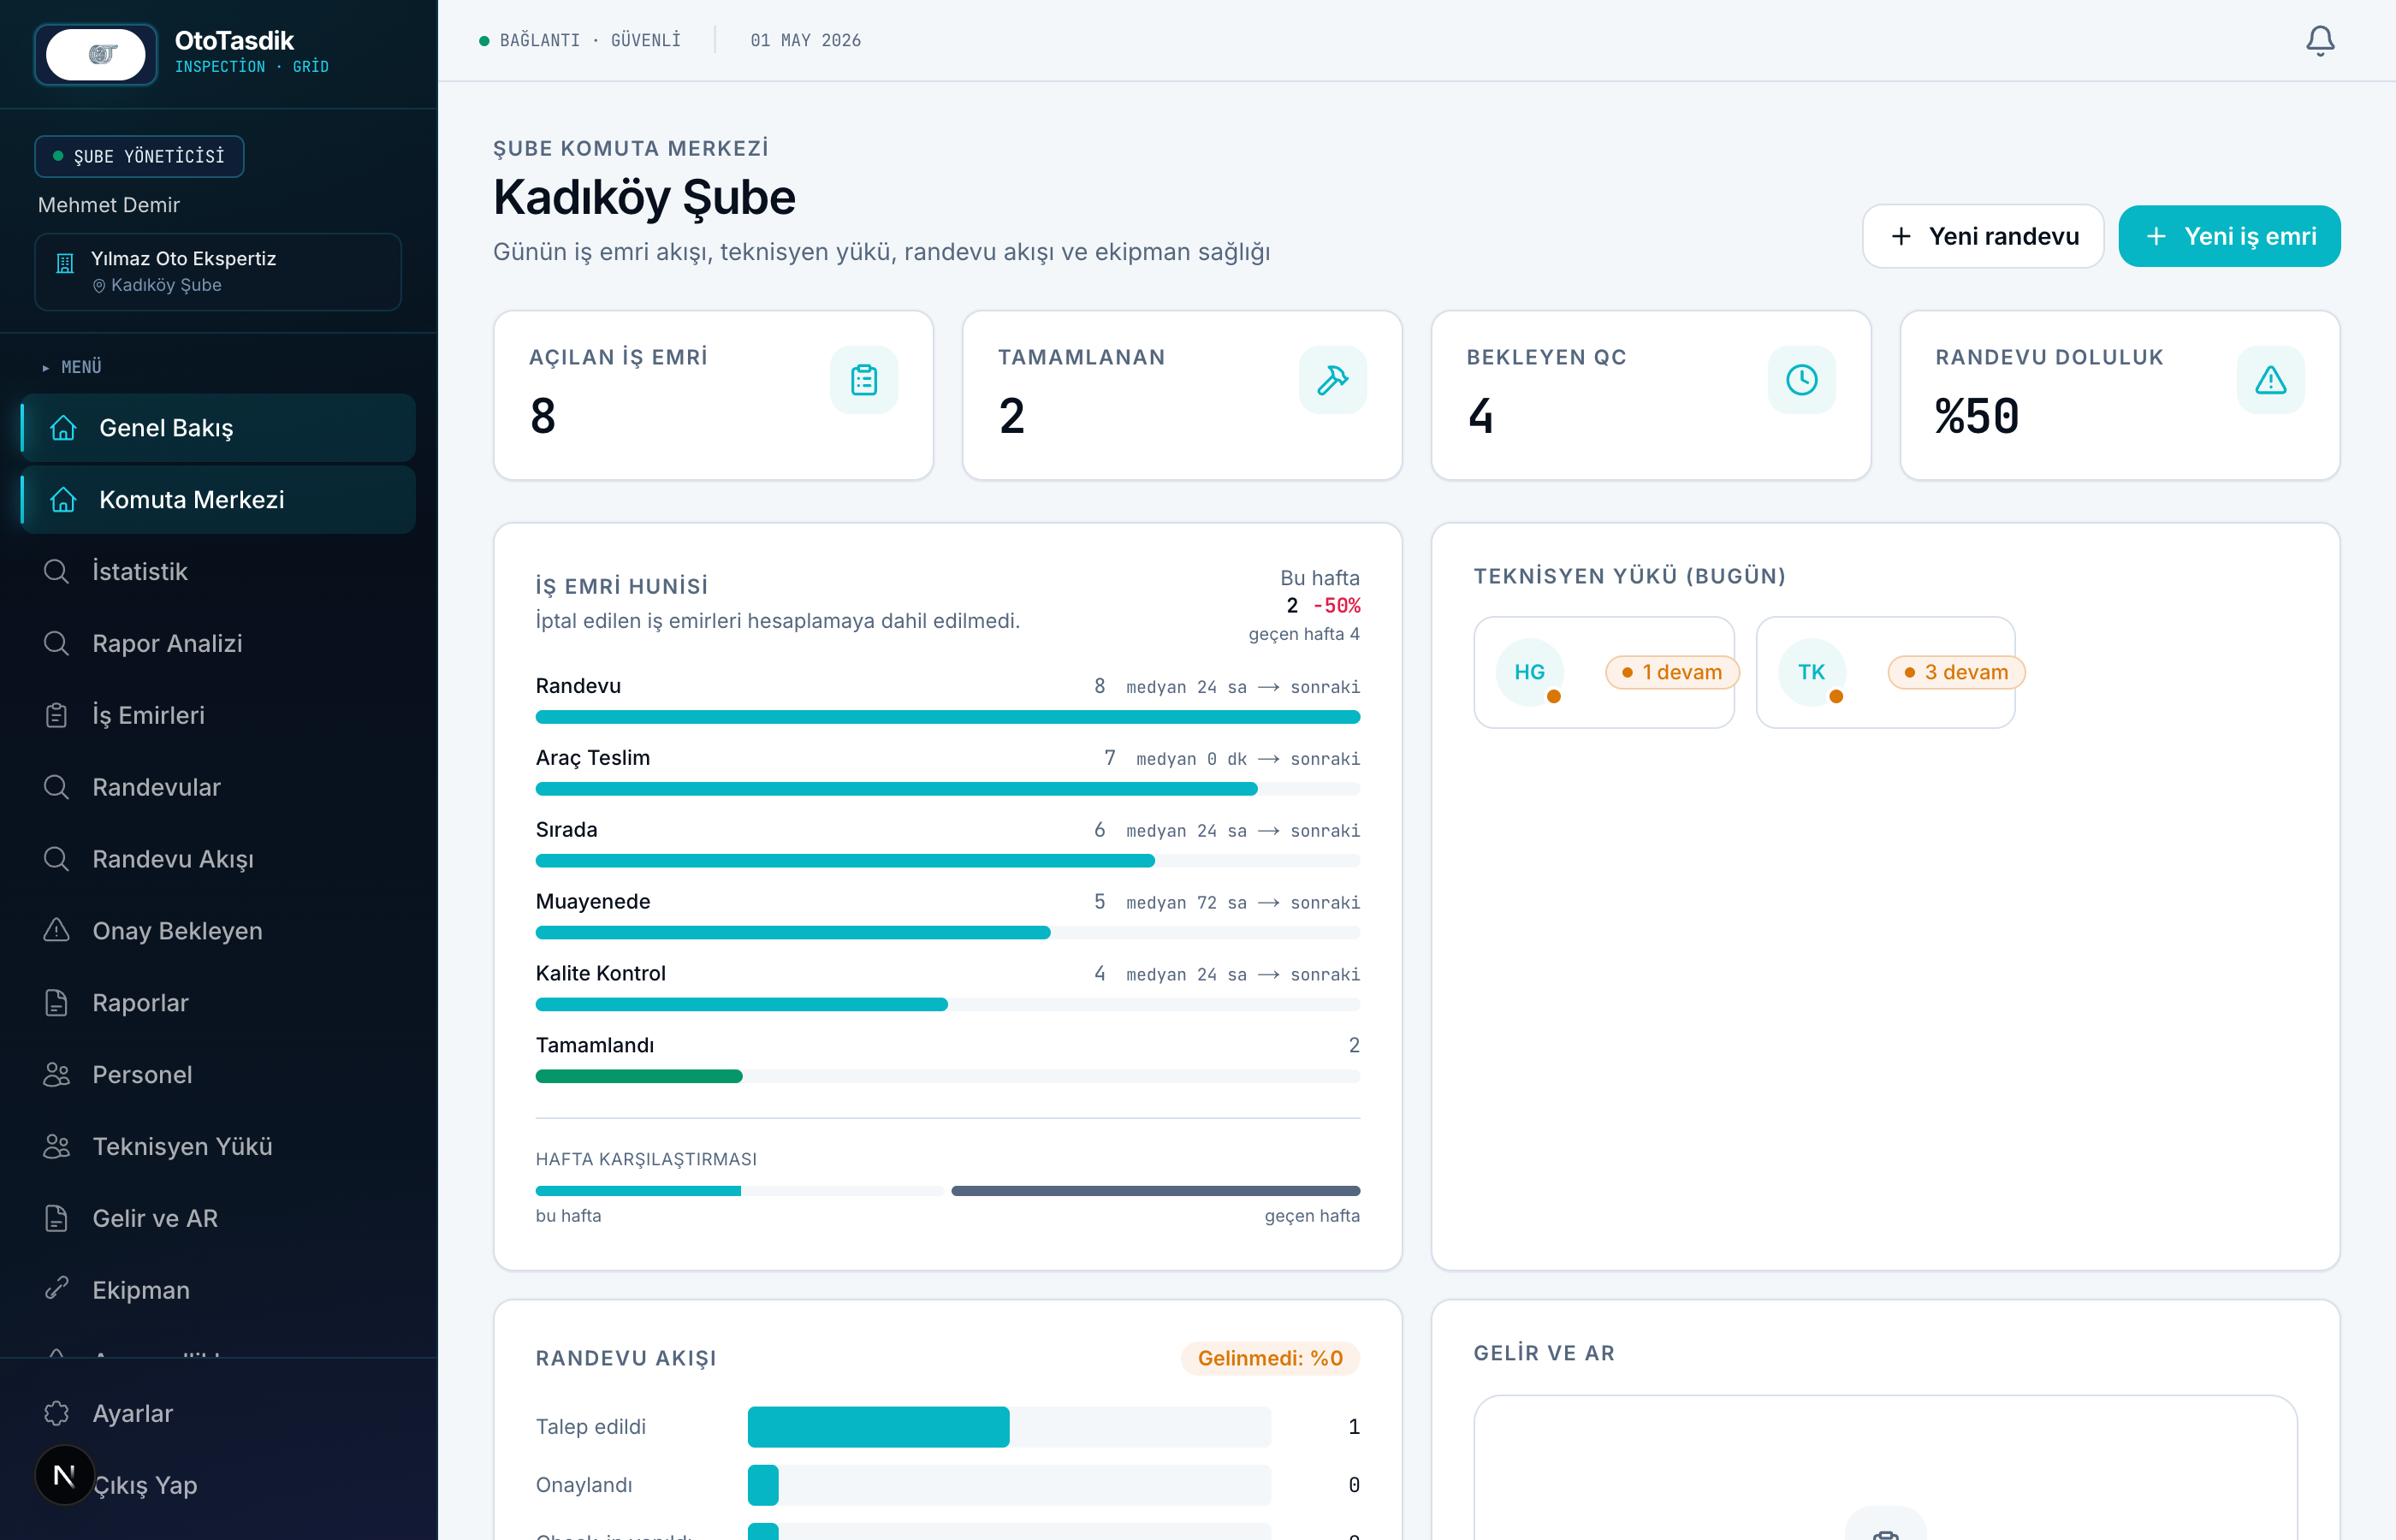
Task: Open the Açılan İş Emri stat card
Action: click(x=713, y=395)
